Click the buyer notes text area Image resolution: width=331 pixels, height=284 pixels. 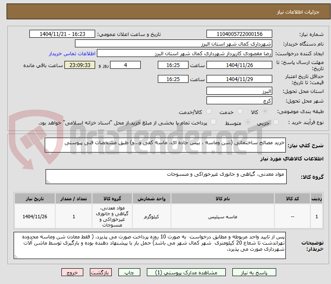click(149, 245)
